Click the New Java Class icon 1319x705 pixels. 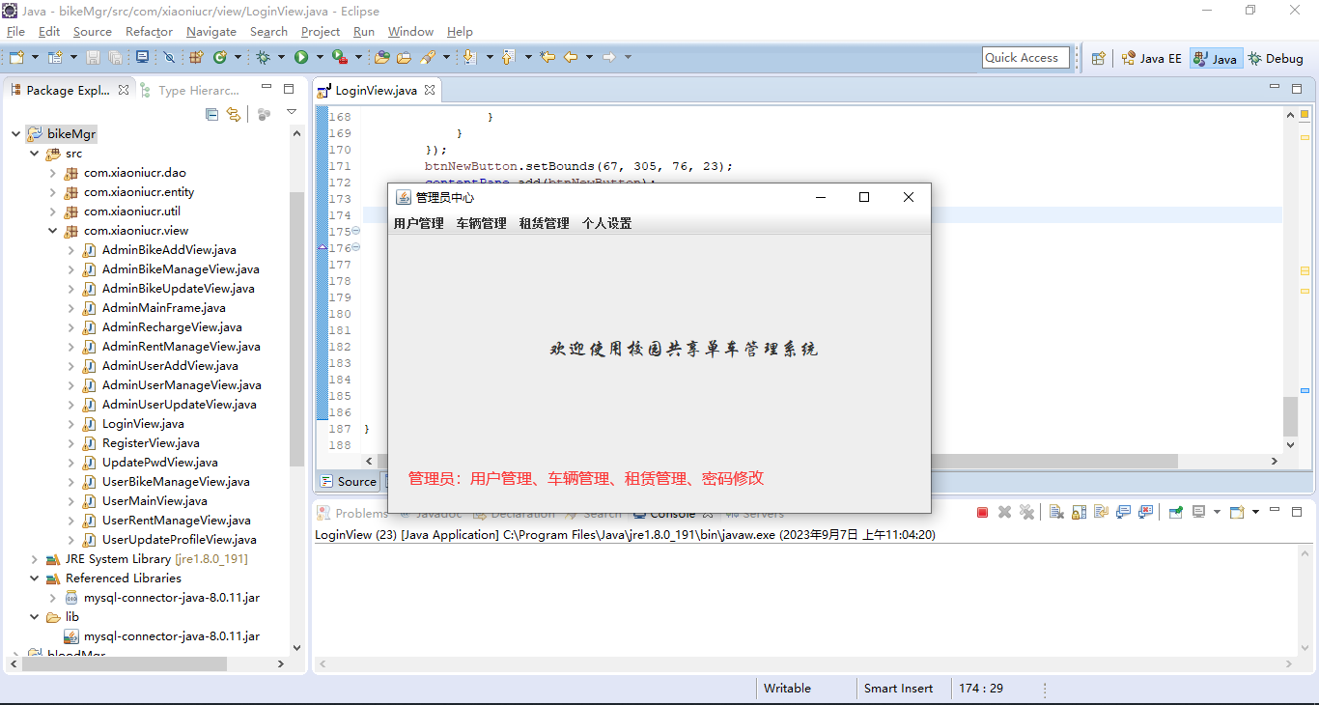(220, 57)
